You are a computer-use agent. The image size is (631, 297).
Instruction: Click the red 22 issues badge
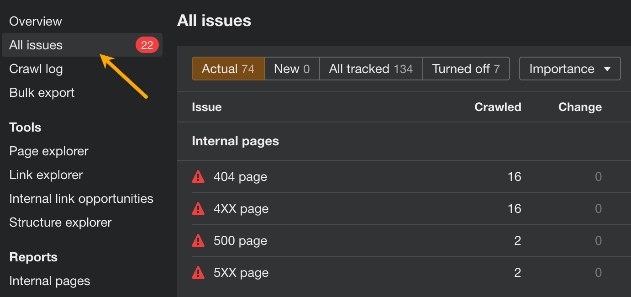[x=147, y=44]
